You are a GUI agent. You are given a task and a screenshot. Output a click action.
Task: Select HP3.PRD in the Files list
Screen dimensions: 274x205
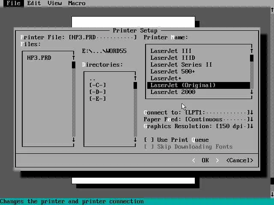click(39, 58)
